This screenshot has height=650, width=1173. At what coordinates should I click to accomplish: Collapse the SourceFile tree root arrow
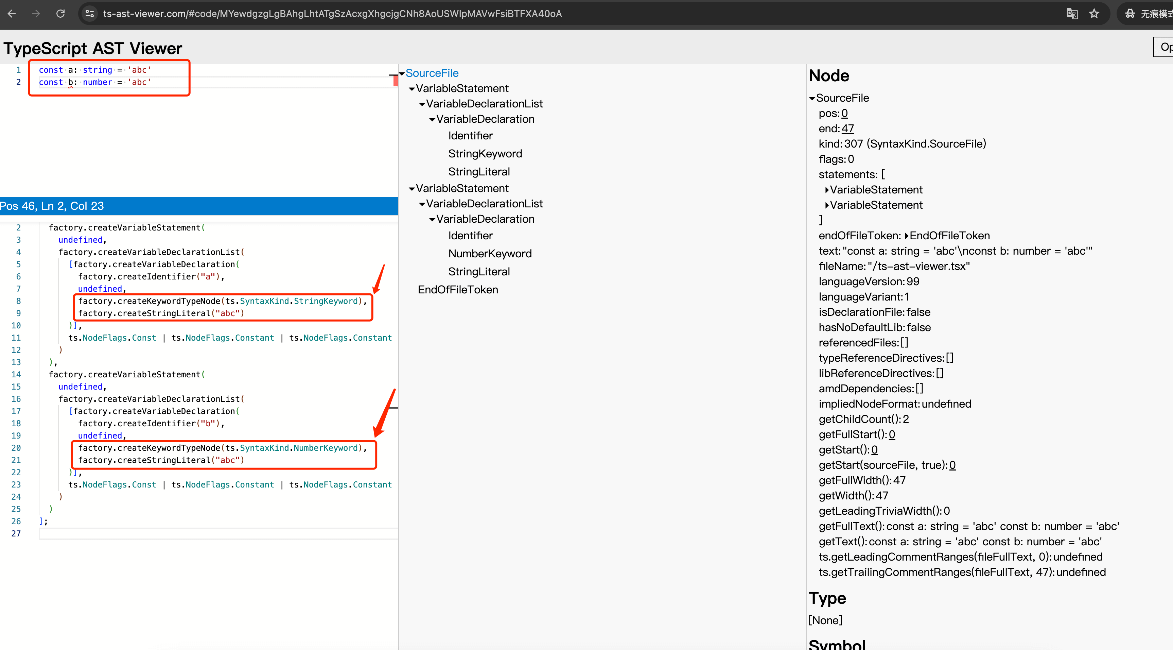402,73
